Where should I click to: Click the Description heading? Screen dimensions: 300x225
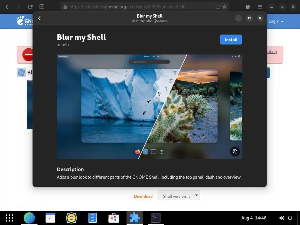pyautogui.click(x=70, y=169)
